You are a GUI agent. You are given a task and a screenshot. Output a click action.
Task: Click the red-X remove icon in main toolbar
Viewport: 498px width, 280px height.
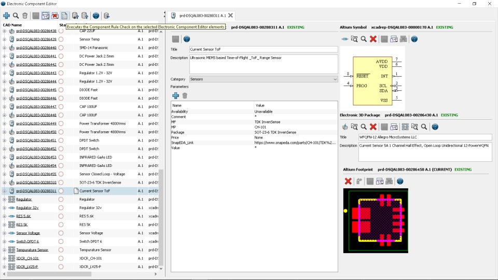[55, 16]
